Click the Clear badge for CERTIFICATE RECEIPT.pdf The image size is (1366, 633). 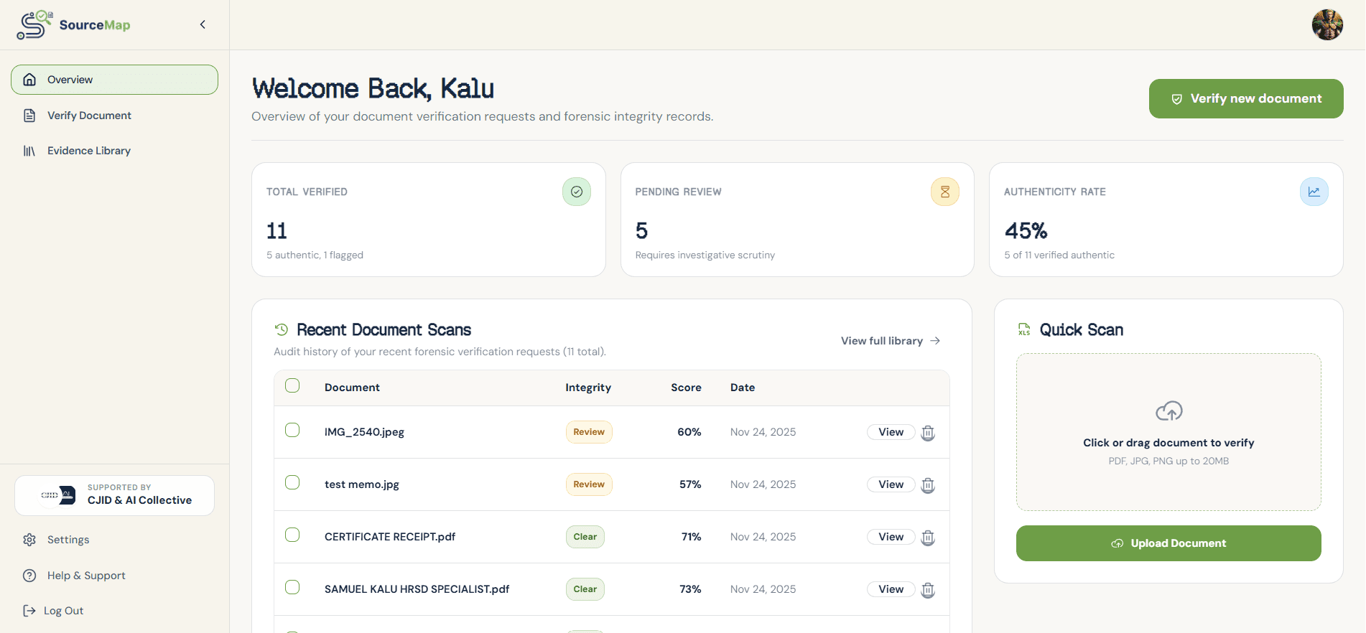click(x=585, y=537)
